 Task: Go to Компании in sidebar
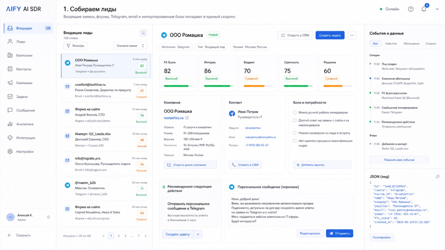pyautogui.click(x=24, y=55)
